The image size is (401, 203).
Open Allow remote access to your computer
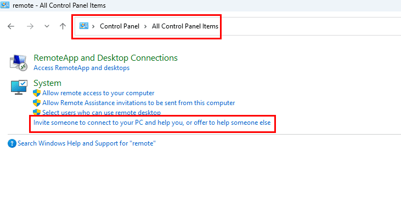[98, 93]
